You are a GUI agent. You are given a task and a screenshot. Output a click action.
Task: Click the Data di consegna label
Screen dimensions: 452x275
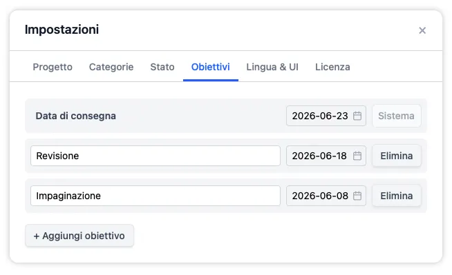pos(75,116)
